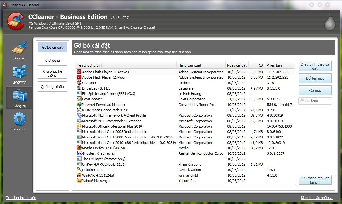Switch to Khởi động tab

(52, 60)
